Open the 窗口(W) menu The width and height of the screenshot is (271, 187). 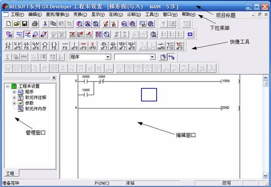click(170, 14)
